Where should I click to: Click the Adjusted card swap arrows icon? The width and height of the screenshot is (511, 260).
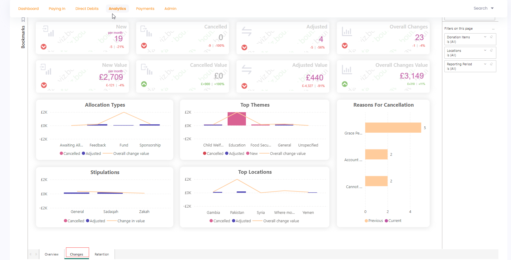coord(247,31)
